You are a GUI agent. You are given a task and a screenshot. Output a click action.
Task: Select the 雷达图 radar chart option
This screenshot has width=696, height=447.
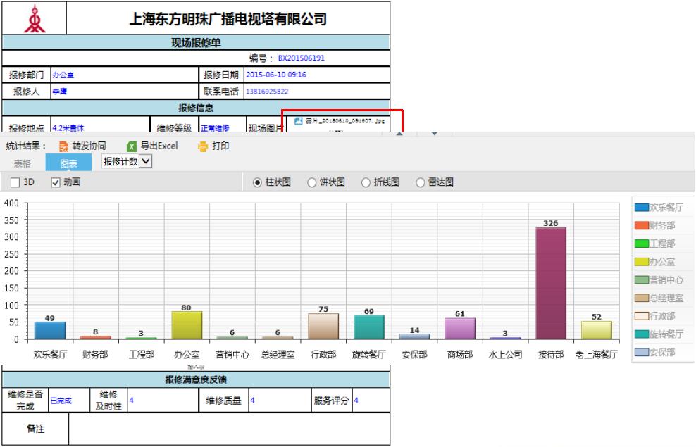[x=420, y=182]
